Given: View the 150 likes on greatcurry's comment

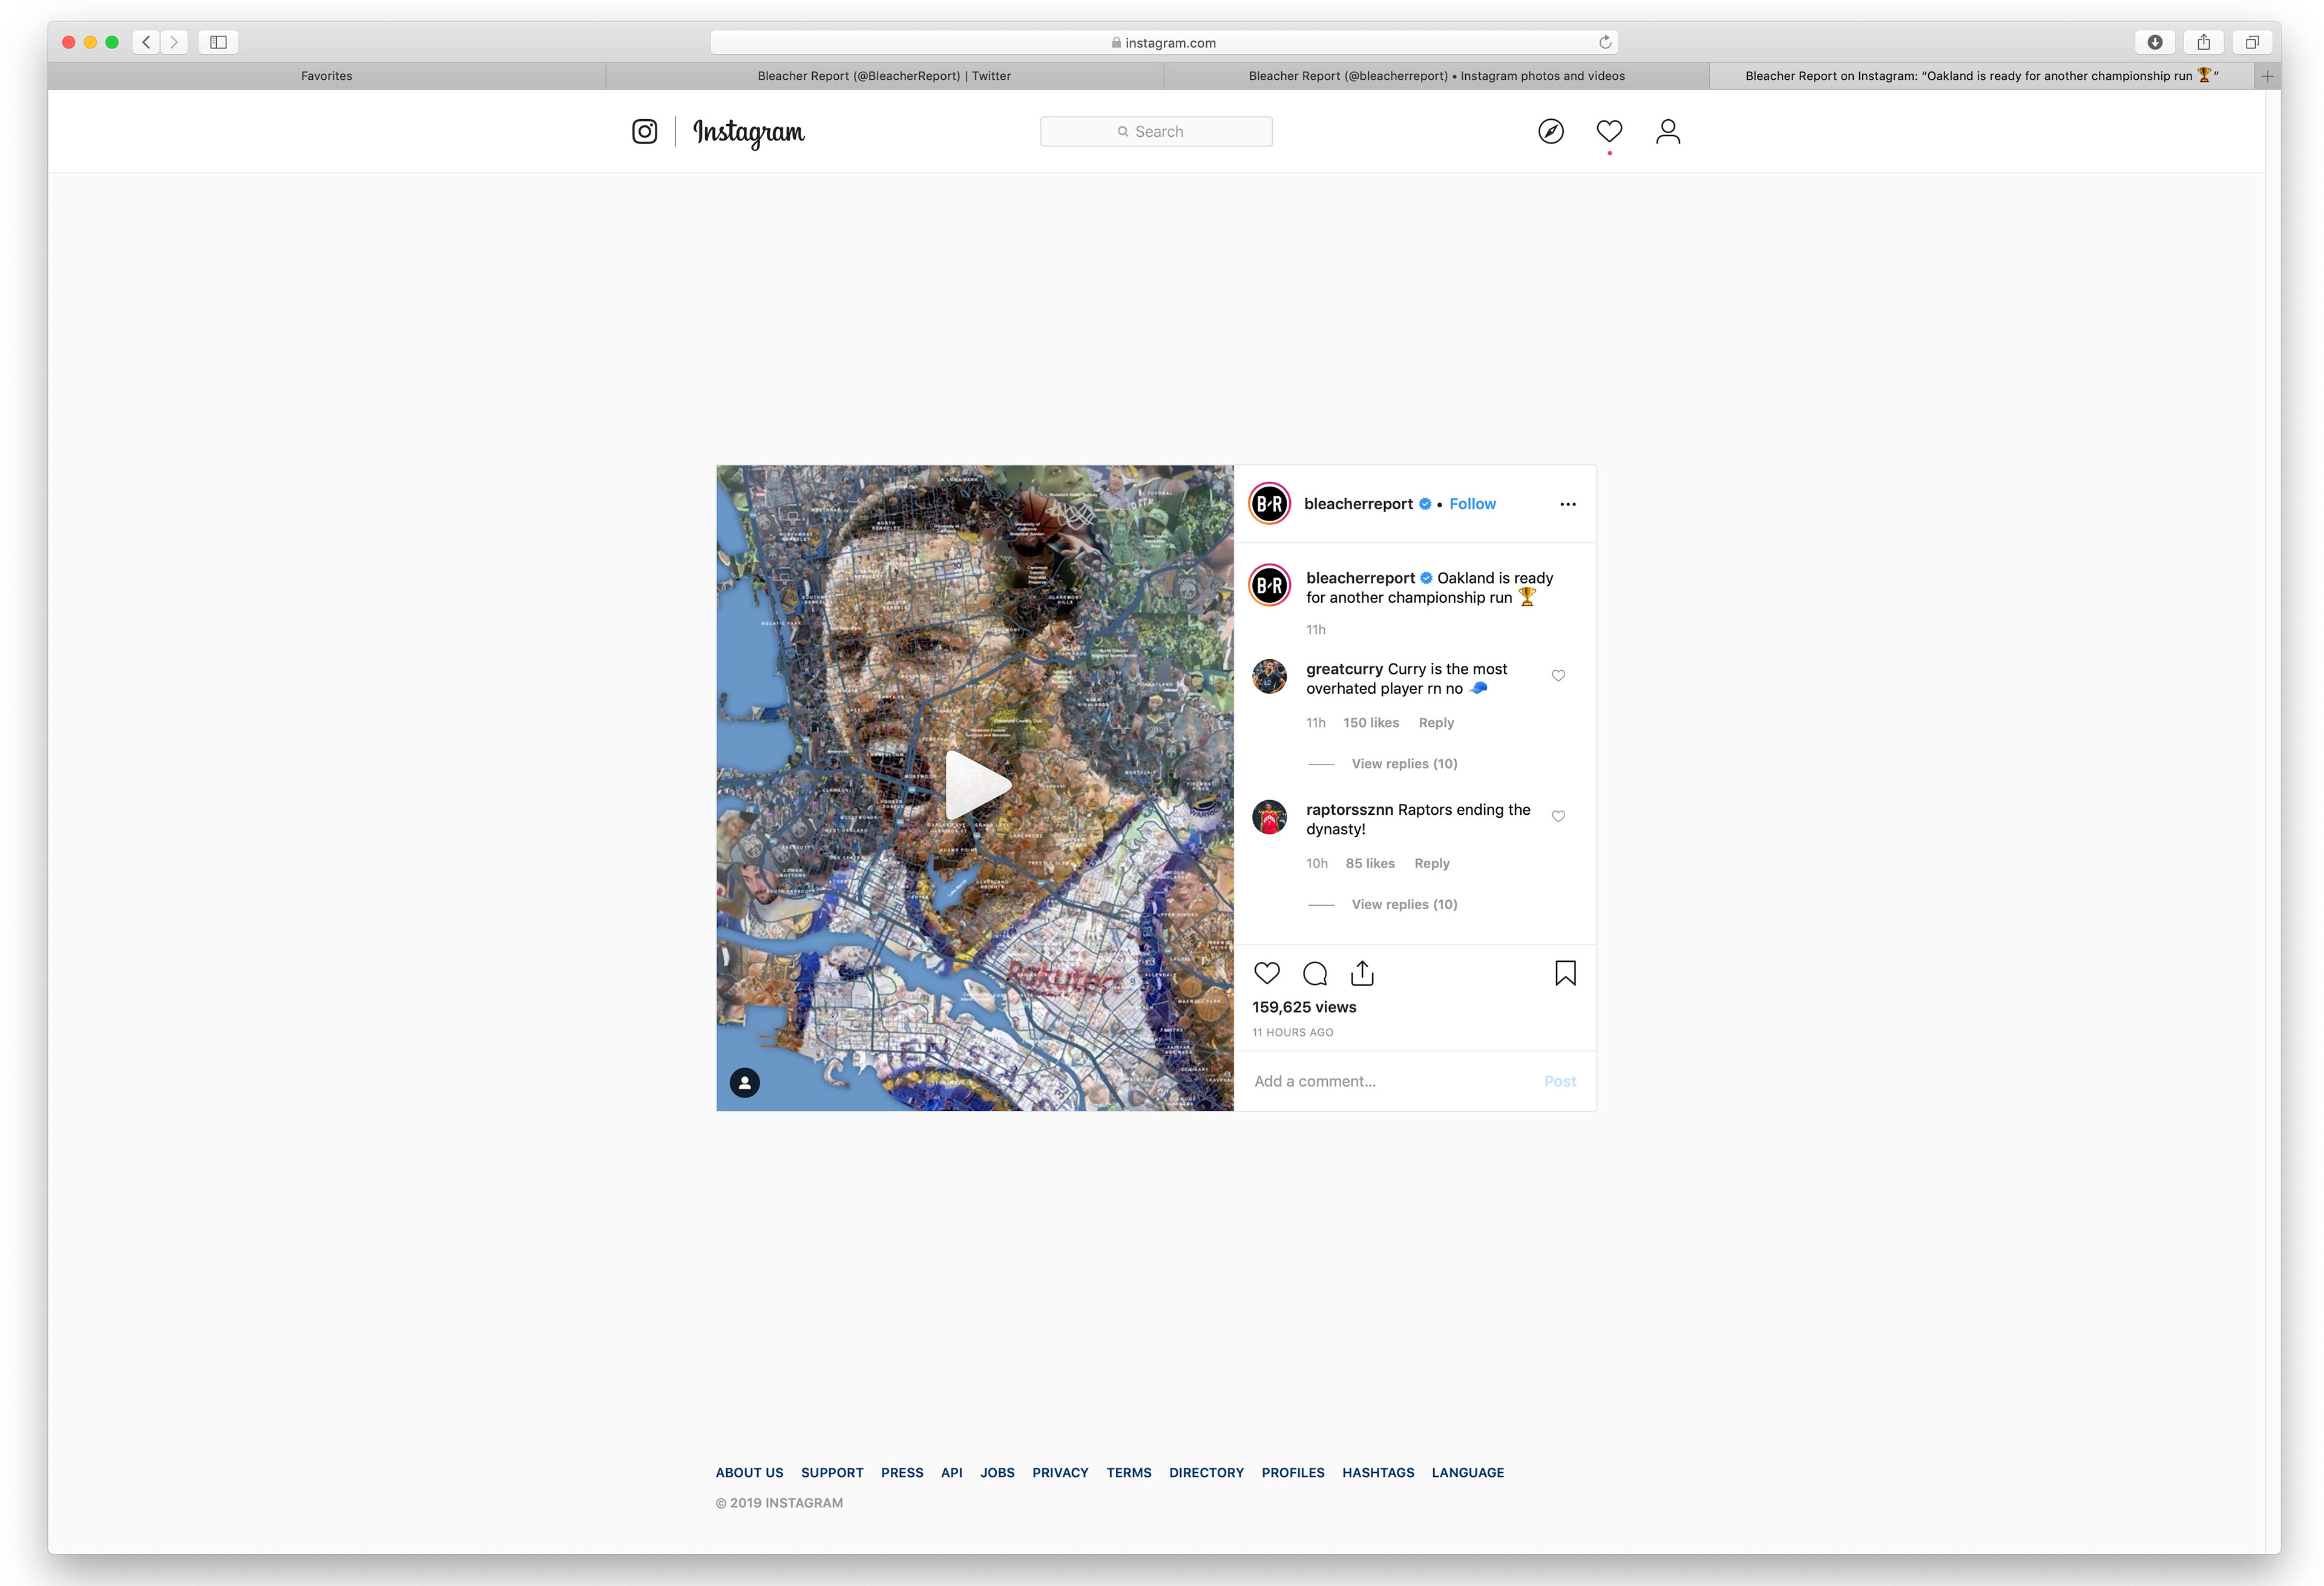Looking at the screenshot, I should click(x=1370, y=723).
